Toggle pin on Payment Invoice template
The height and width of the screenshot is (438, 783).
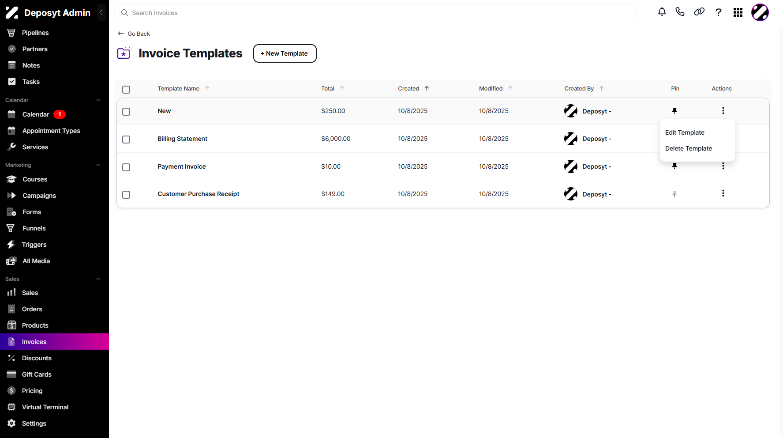point(674,166)
